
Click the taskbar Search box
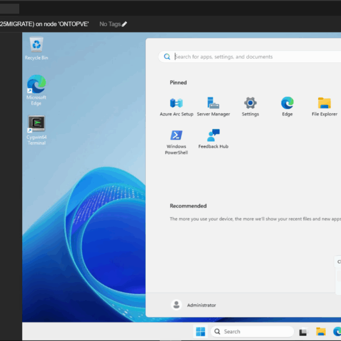(252, 332)
